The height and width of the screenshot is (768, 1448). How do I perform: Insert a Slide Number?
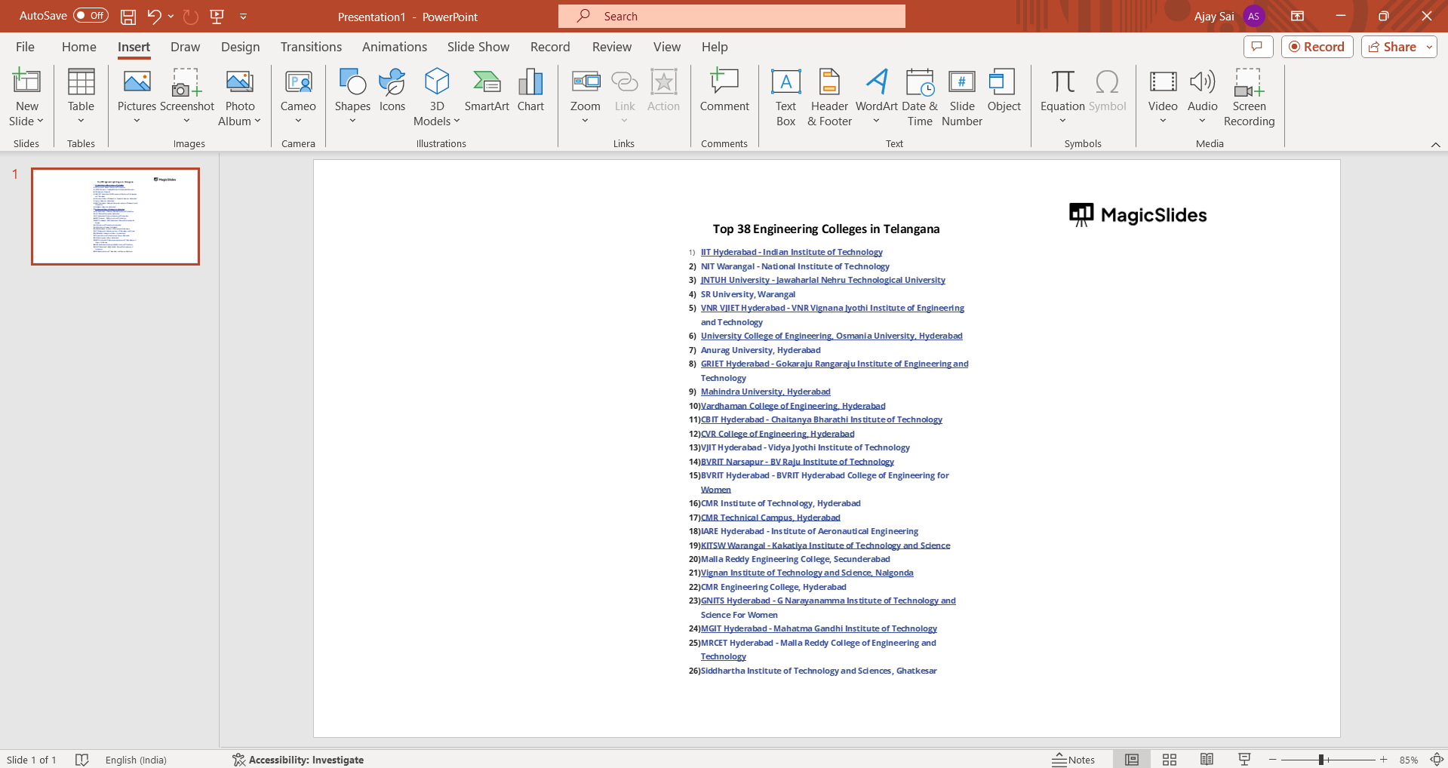961,98
